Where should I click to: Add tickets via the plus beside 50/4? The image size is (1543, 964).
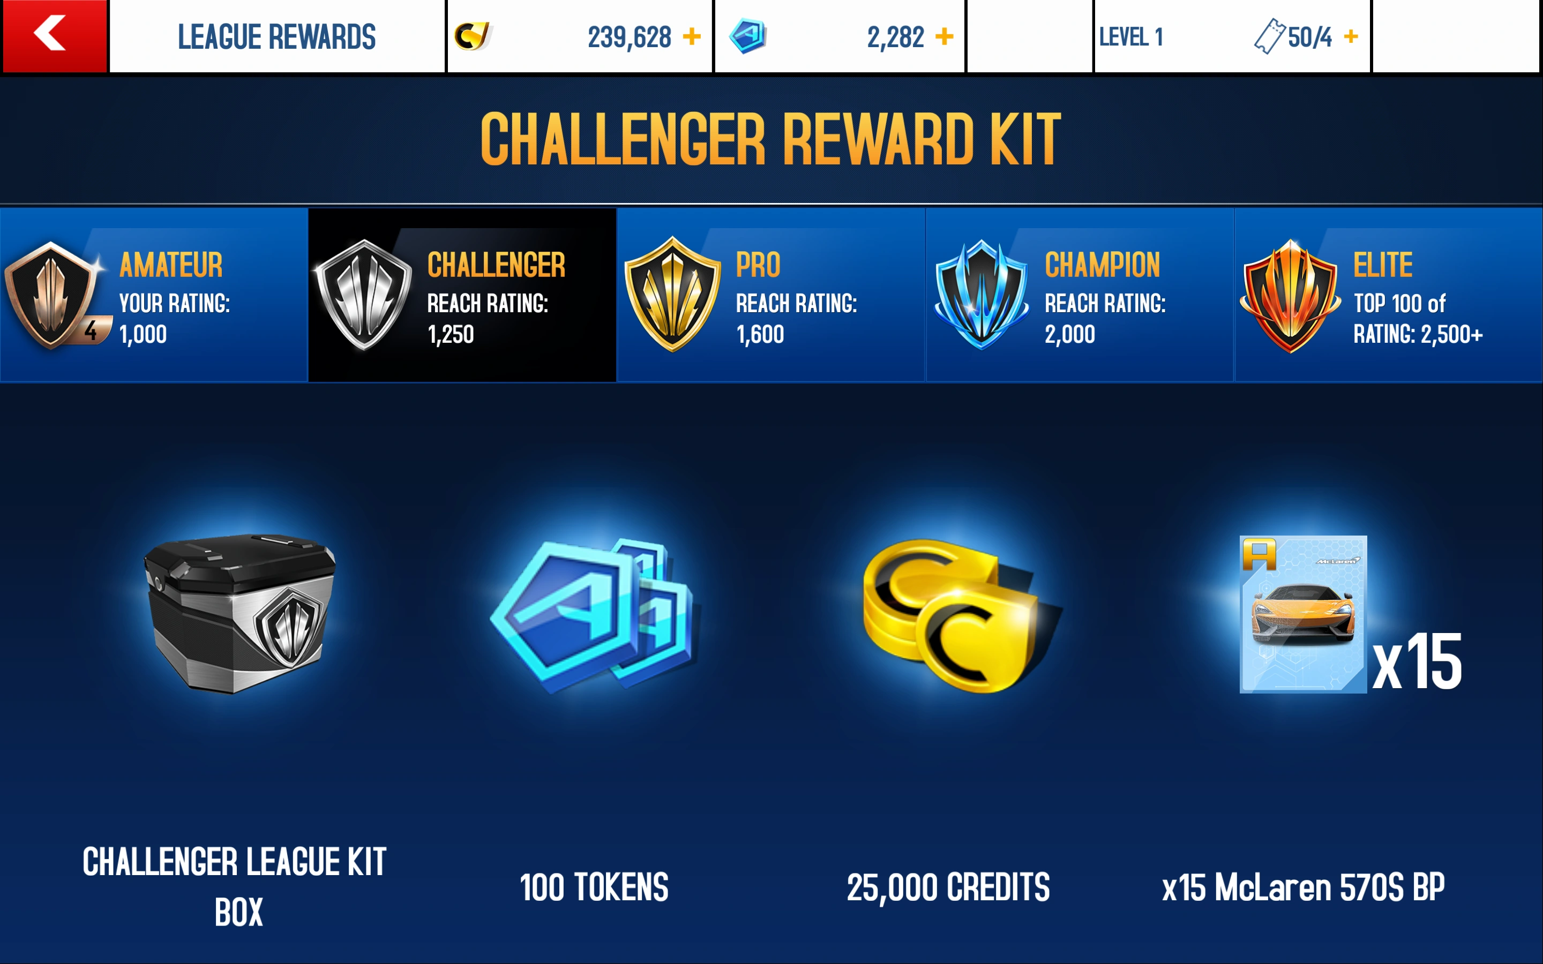[x=1351, y=36]
